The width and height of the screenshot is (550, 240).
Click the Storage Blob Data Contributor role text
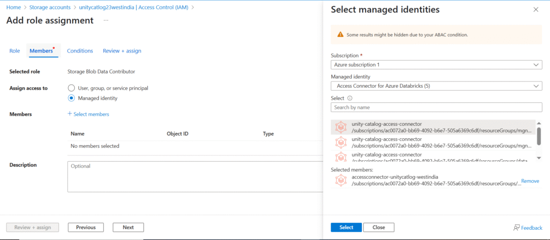click(x=101, y=71)
